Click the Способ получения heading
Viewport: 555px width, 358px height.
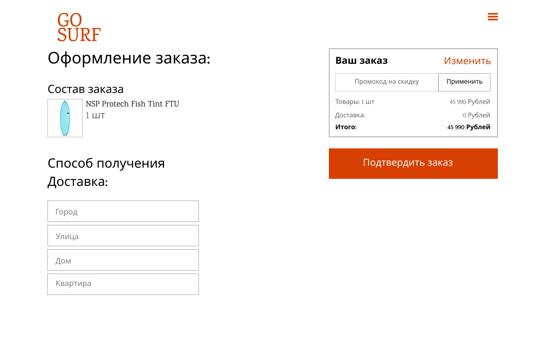106,163
